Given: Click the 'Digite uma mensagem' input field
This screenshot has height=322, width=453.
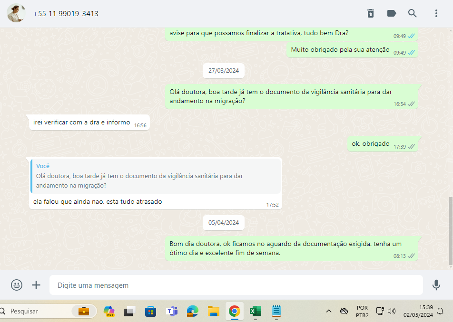Looking at the screenshot, I should [236, 285].
